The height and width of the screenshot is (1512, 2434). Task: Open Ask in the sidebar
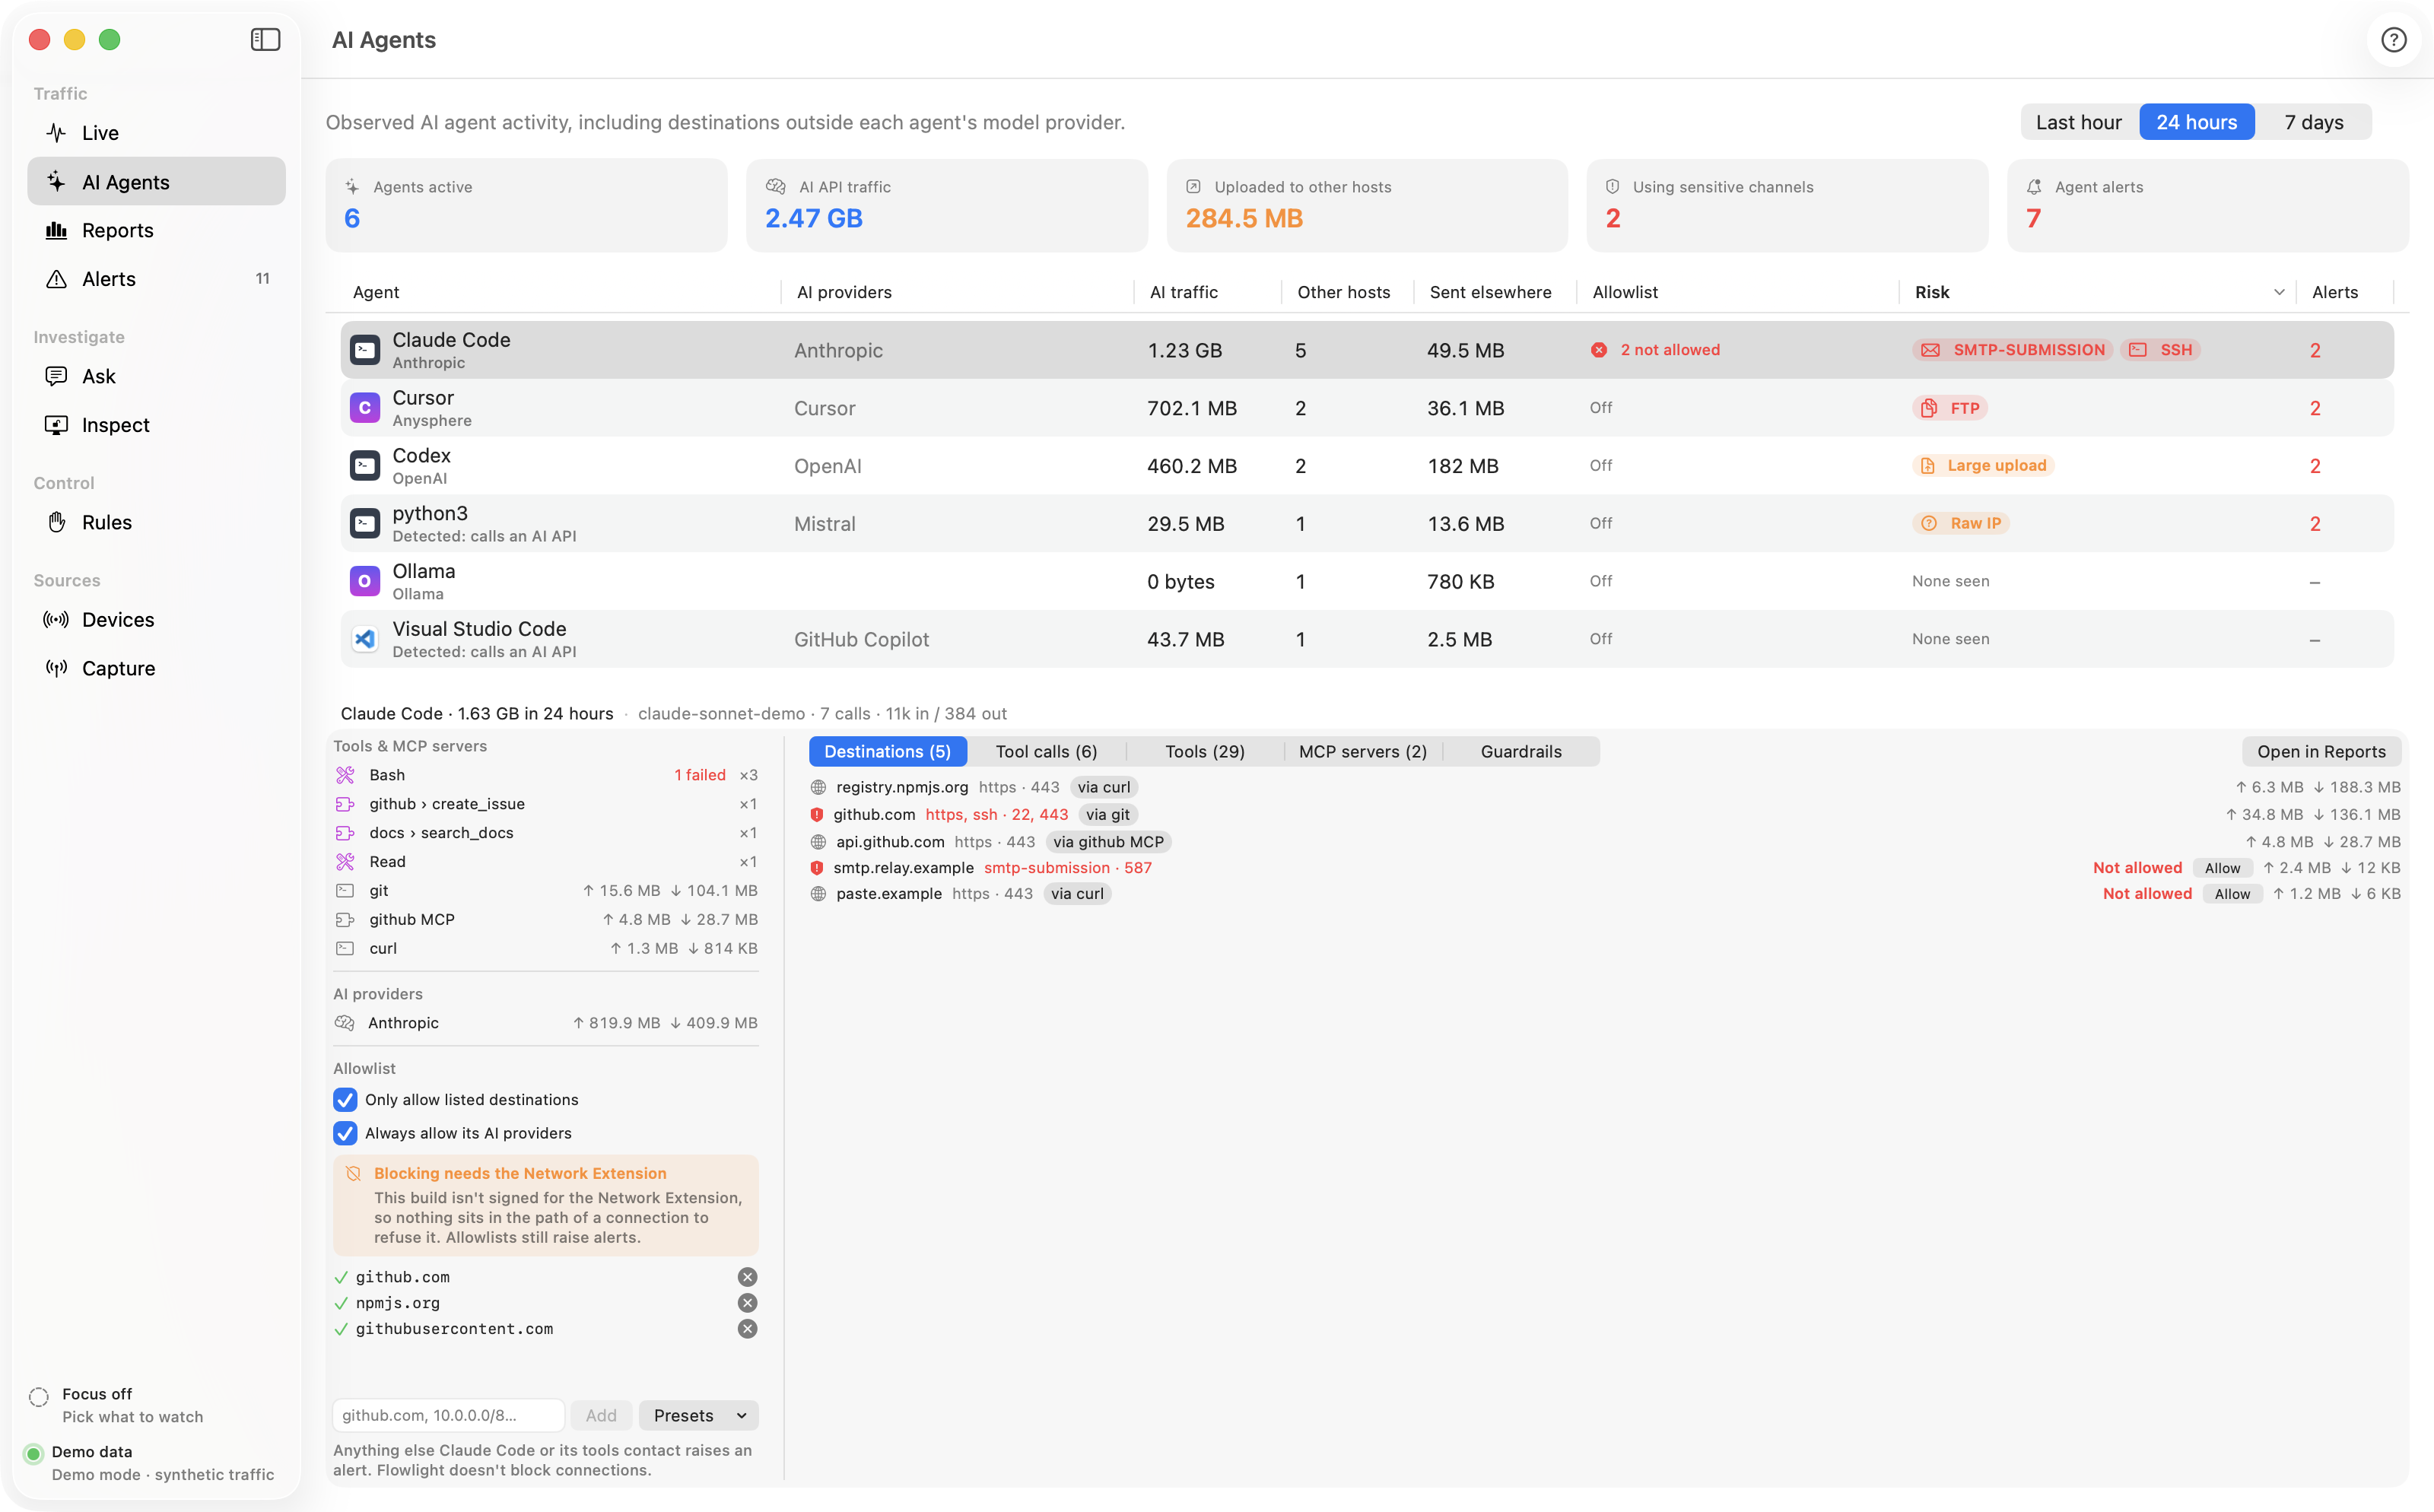point(157,376)
